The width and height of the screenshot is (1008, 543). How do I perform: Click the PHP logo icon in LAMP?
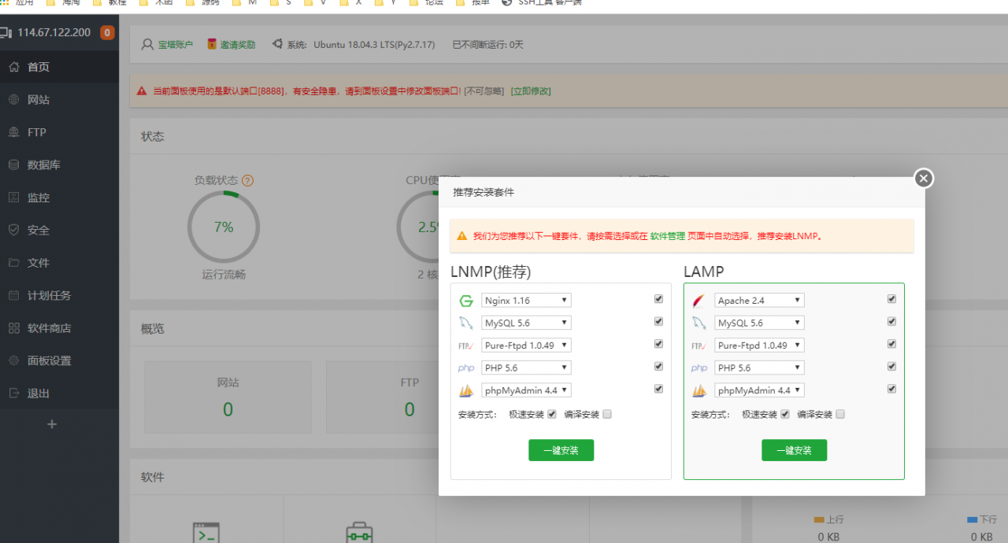pos(699,368)
